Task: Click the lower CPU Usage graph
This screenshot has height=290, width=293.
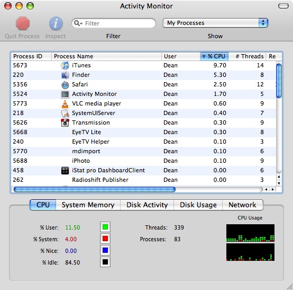Action: tap(250, 252)
